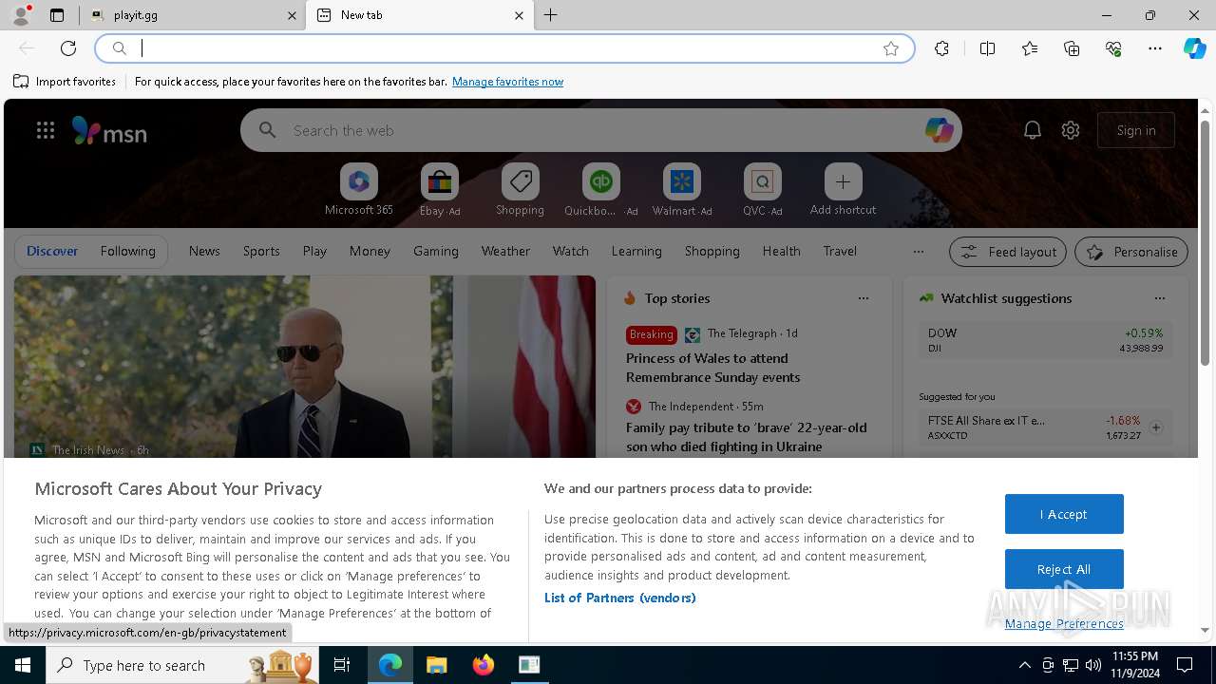Click the Reject All button
Image resolution: width=1216 pixels, height=684 pixels.
(1064, 569)
